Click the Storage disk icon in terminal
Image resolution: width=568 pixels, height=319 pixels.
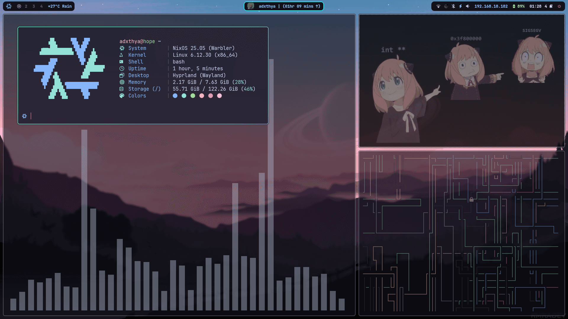pyautogui.click(x=121, y=89)
